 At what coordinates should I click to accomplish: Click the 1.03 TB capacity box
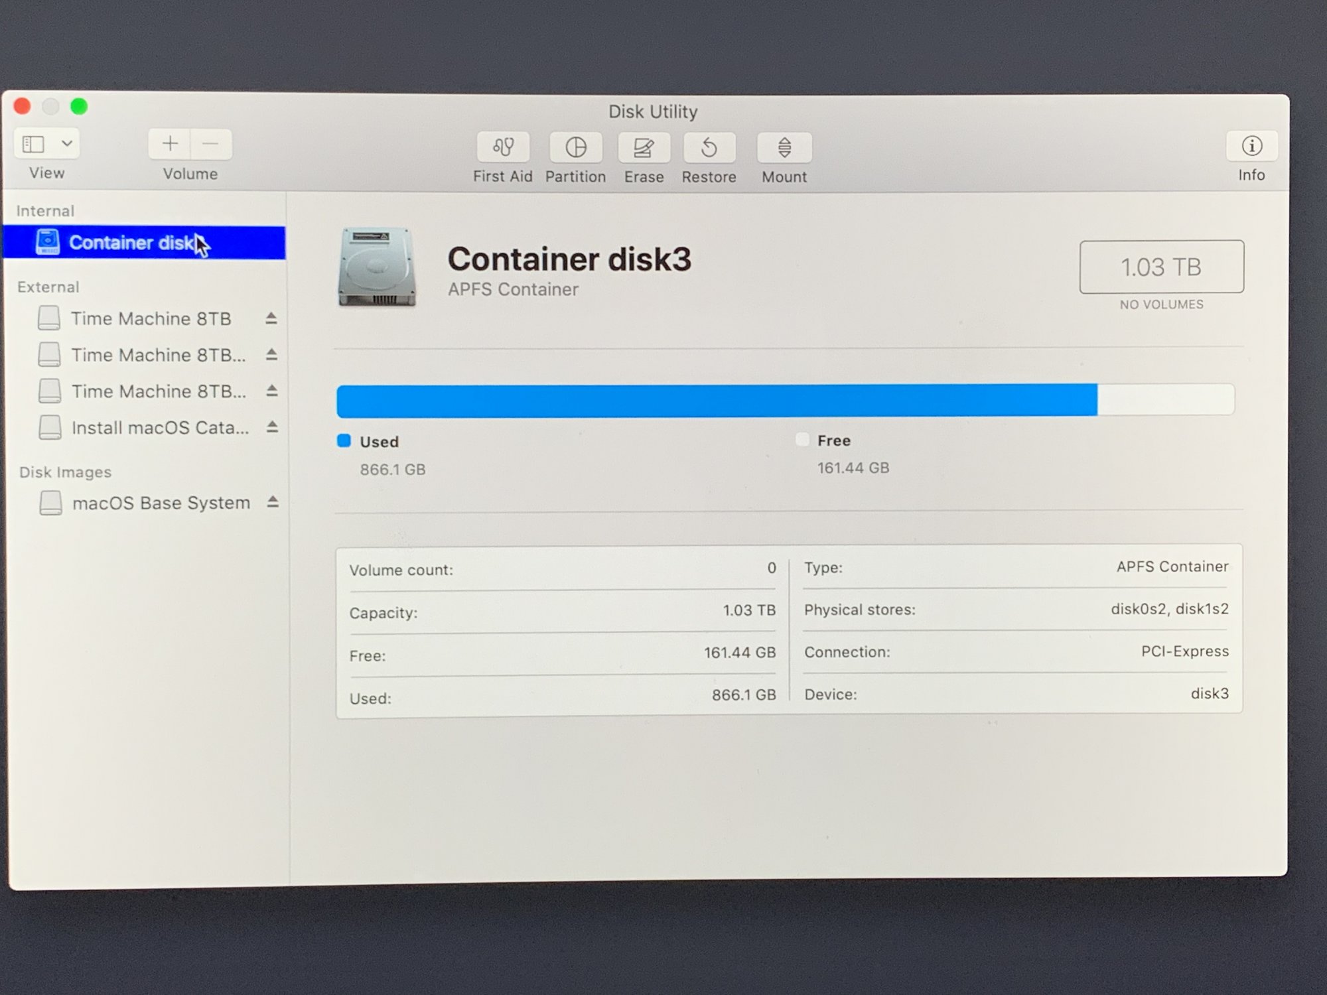pos(1161,267)
